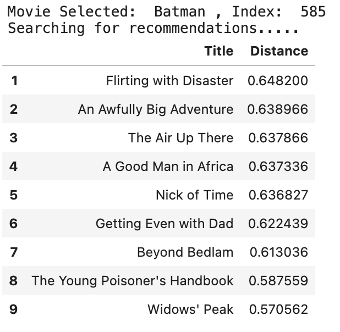Click the An Awfully Big Adventure title
This screenshot has width=340, height=332.
click(x=156, y=109)
